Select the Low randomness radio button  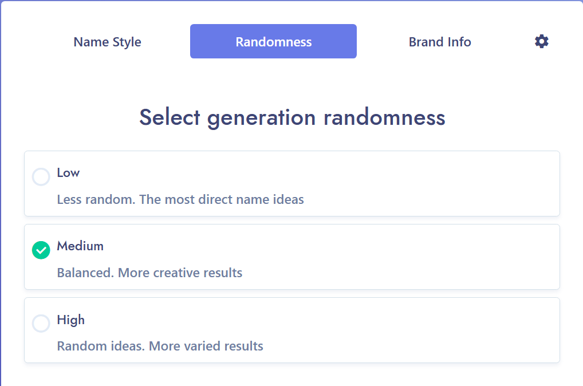pos(41,177)
